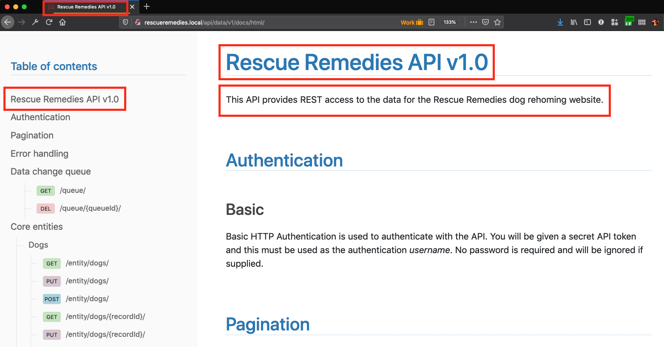Open DEL /queue/{queueId}/ endpoint in sidebar

[90, 208]
